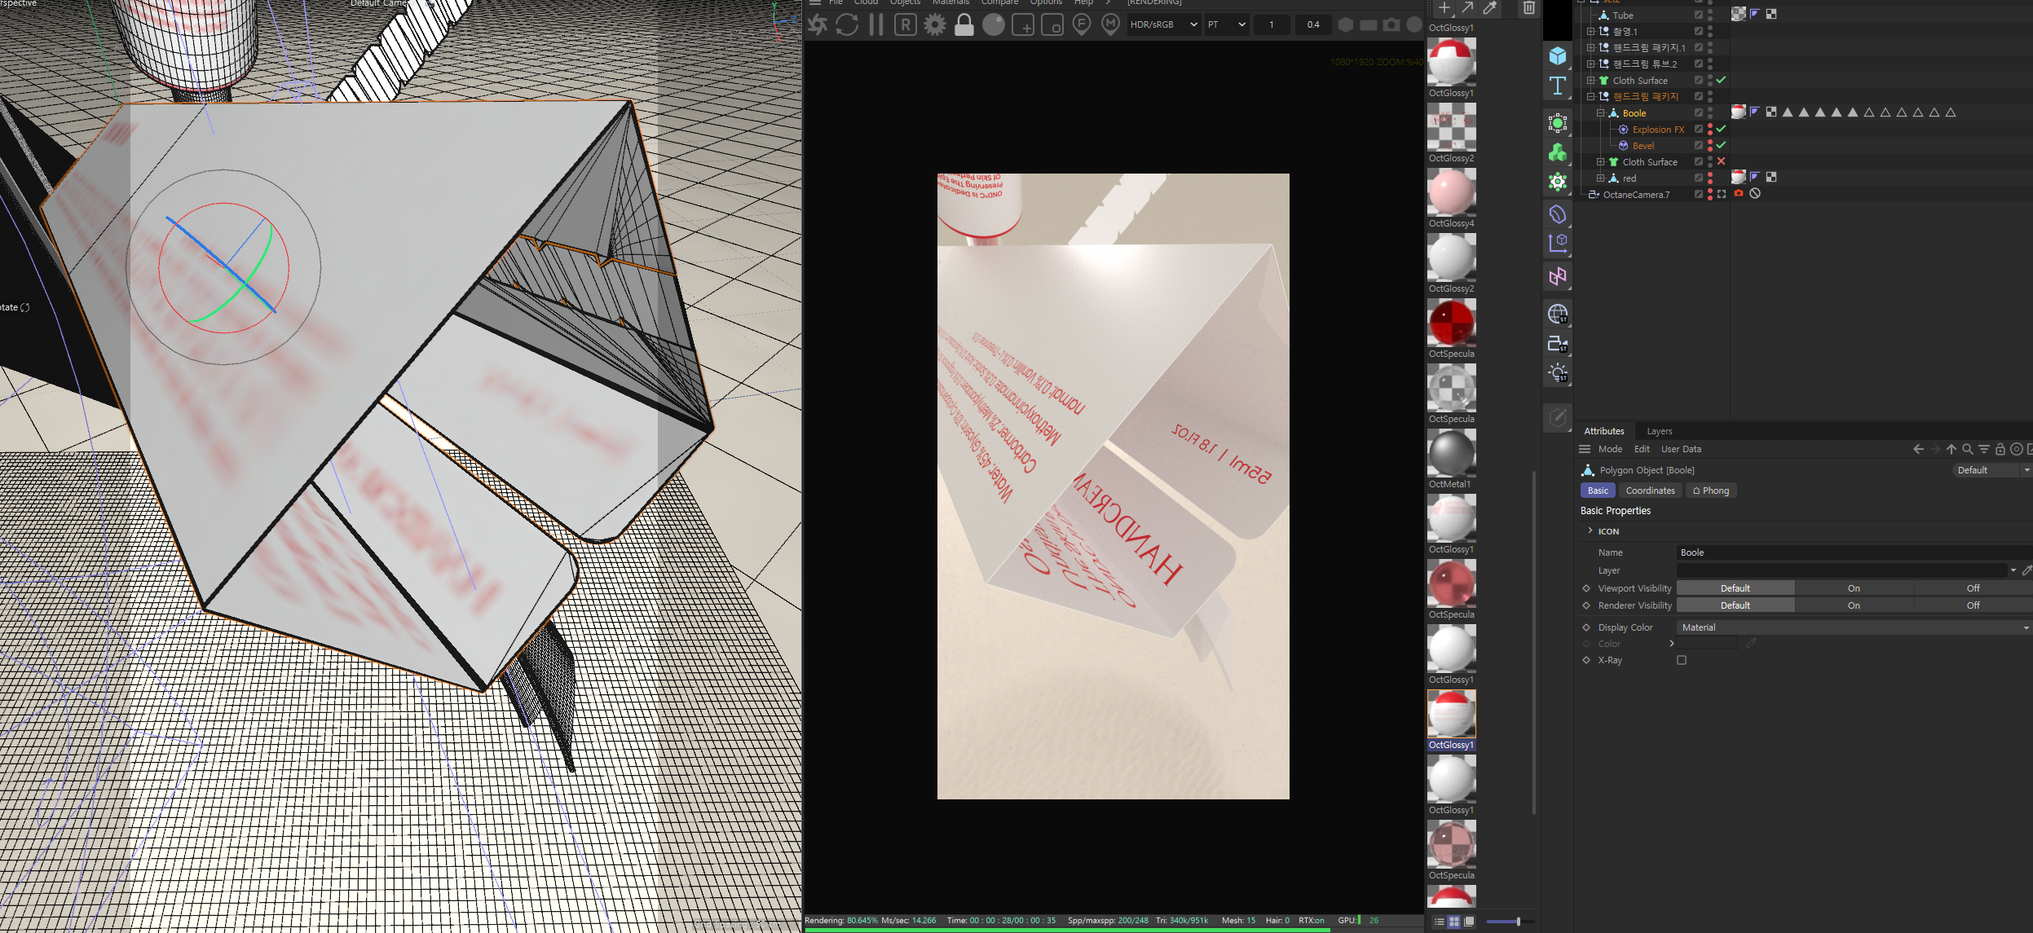Click Octane camera tag on OctaneCamera.7
Screen dimensions: 2033x933
coord(1739,194)
